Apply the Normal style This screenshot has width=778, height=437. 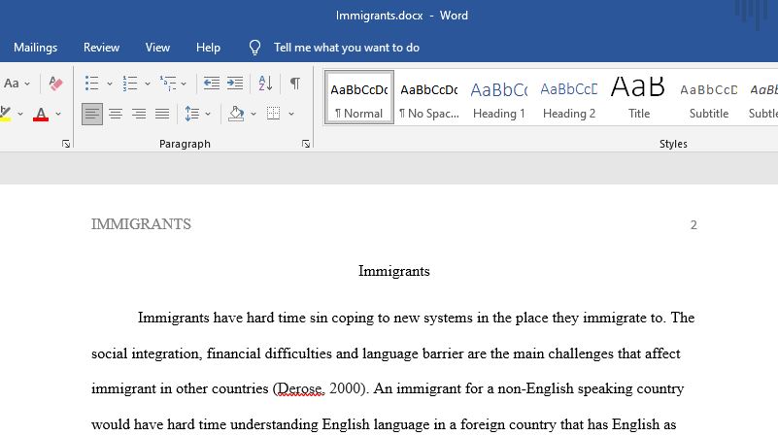[x=359, y=98]
